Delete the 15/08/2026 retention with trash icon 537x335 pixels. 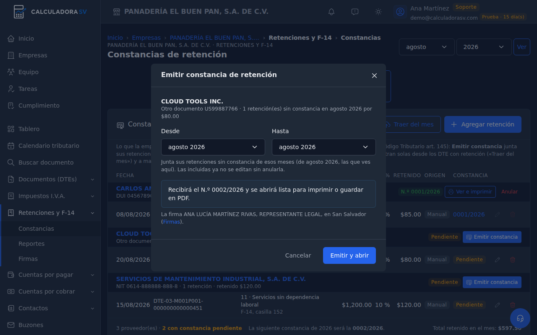click(513, 305)
